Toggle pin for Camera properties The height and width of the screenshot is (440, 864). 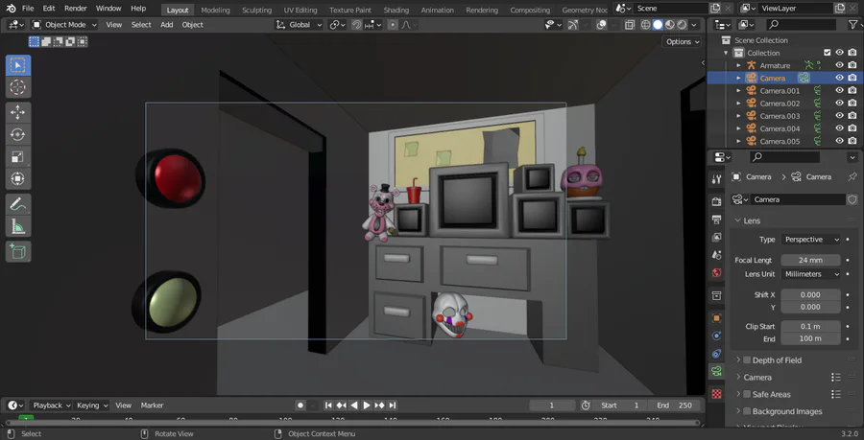852,177
